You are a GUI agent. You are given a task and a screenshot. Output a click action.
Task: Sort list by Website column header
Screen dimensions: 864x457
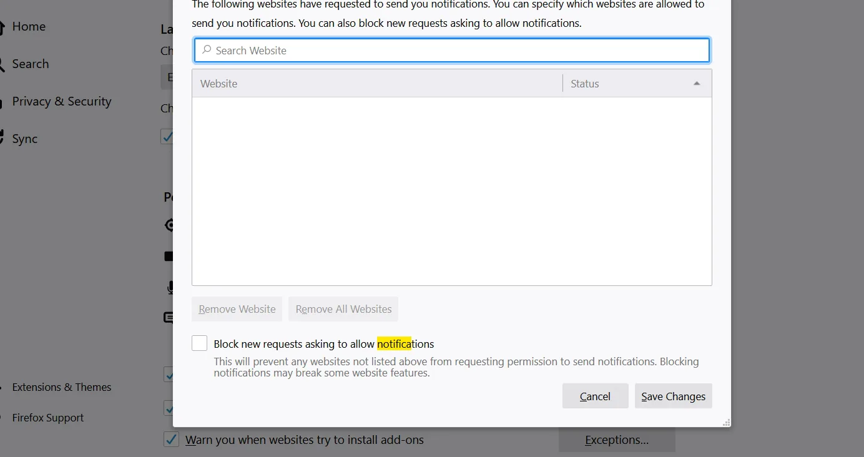(377, 84)
